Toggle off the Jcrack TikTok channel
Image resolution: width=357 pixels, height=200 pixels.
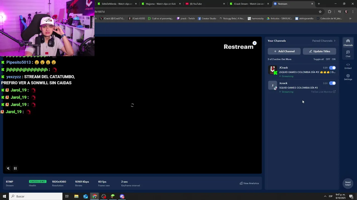pyautogui.click(x=332, y=83)
